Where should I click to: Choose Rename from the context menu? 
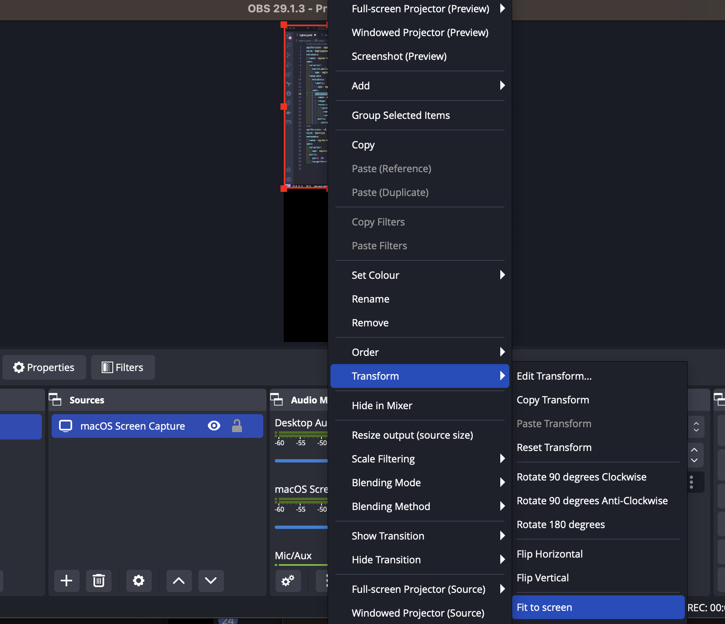tap(420, 299)
